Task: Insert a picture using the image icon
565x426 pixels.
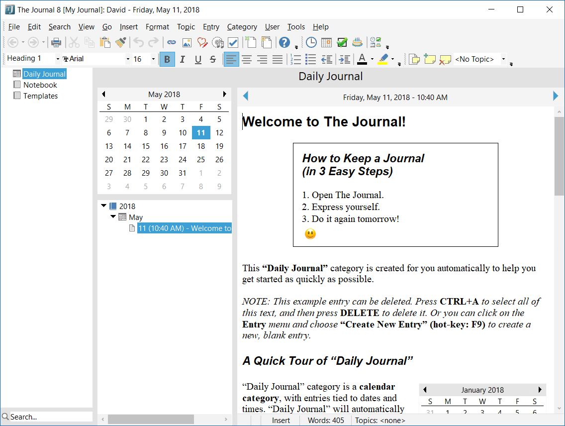Action: 187,42
